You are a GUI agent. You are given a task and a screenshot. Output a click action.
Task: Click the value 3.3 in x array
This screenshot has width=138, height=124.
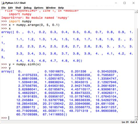coord(19,54)
